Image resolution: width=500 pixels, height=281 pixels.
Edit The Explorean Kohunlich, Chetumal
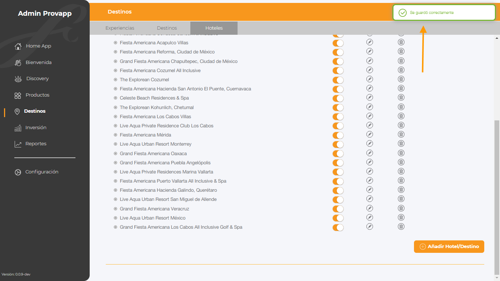pos(370,107)
